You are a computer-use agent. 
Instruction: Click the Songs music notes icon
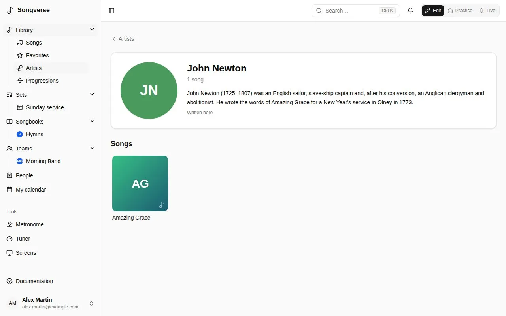(20, 43)
